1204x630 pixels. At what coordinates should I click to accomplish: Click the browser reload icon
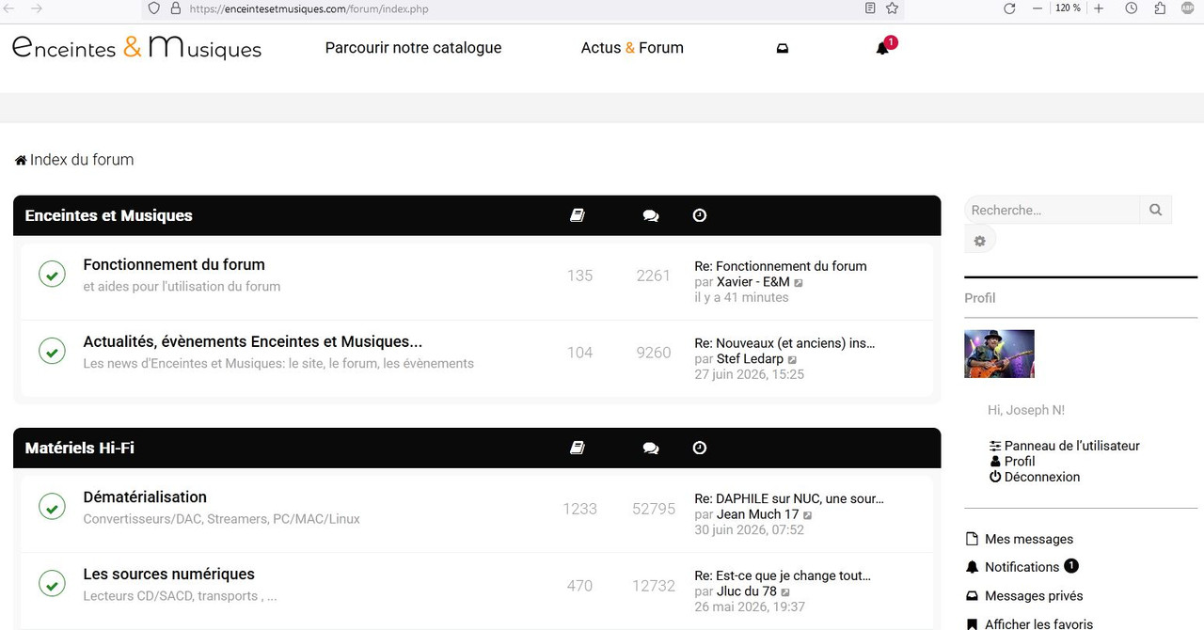tap(1009, 8)
